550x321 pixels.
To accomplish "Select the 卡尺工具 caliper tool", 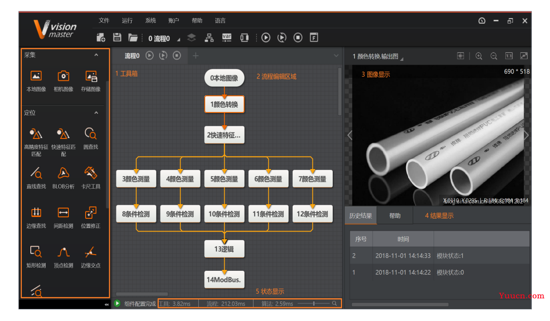I will tap(91, 178).
